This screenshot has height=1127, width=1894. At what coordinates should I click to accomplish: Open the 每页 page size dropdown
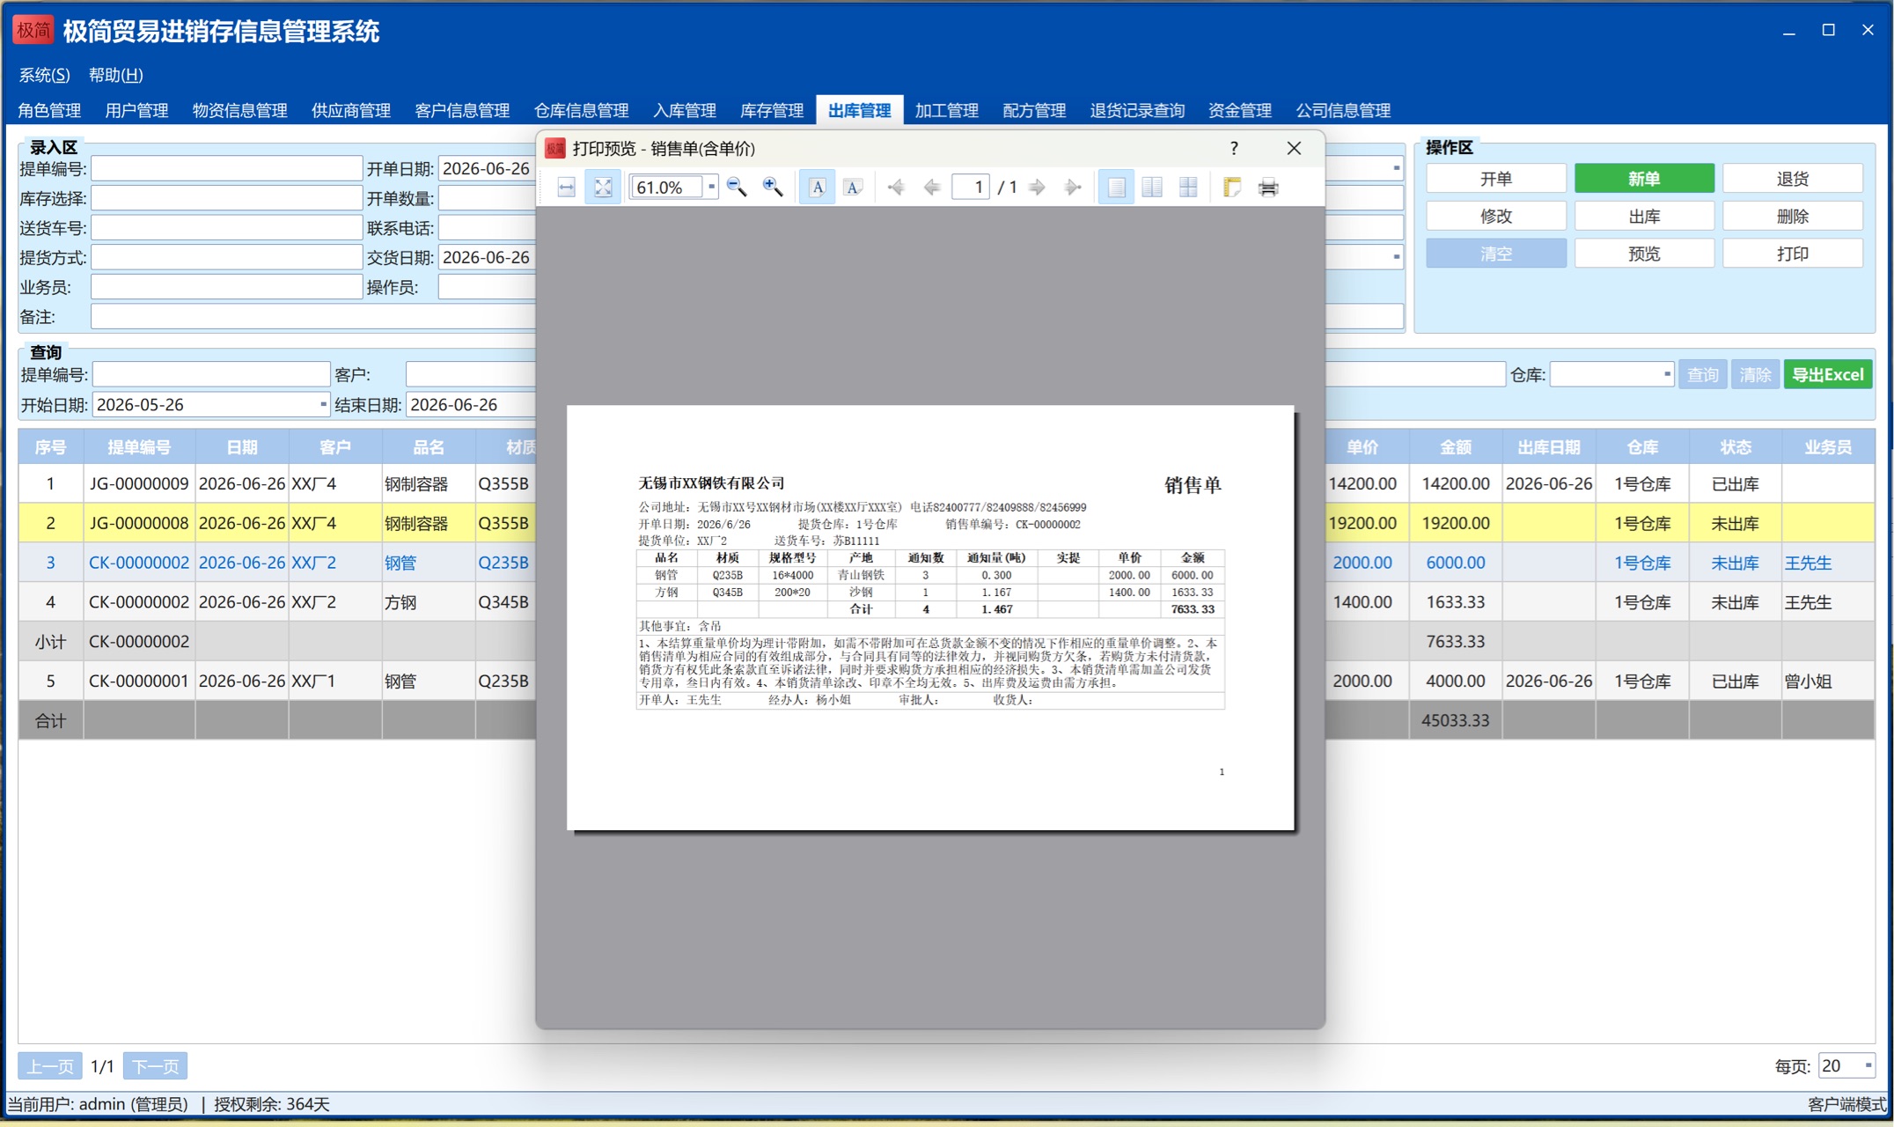(x=1868, y=1065)
